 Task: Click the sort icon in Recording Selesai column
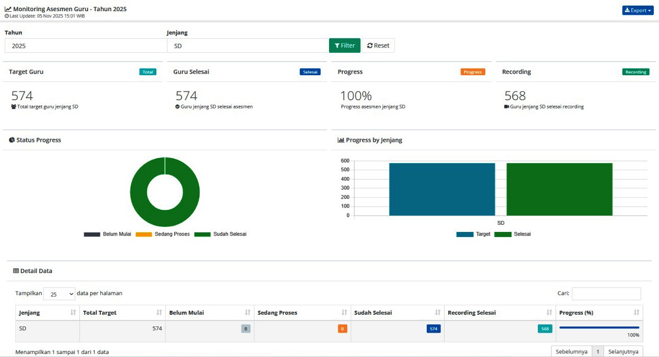(549, 312)
